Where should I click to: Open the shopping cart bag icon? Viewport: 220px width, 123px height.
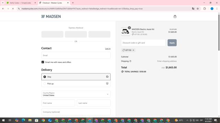[x=175, y=16]
